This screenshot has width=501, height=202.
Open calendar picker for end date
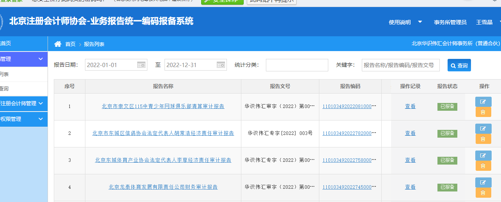point(221,65)
